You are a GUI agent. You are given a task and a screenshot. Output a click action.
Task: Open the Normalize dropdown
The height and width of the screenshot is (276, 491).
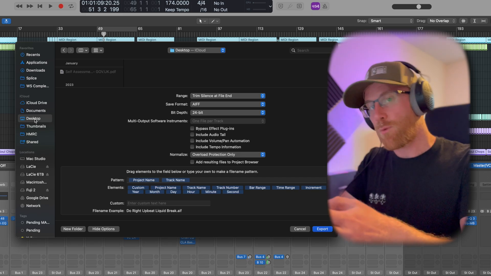point(228,155)
